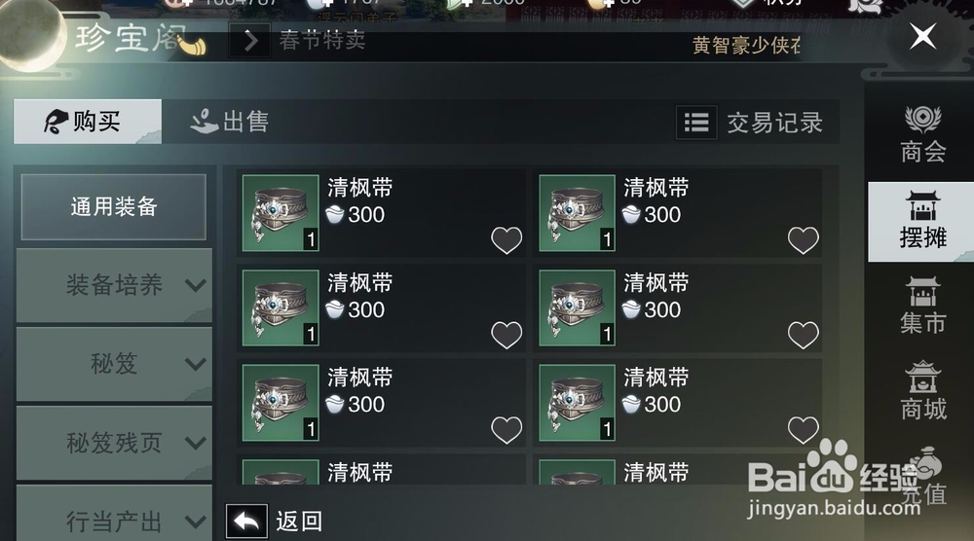Select the 通用装备 category button
974x541 pixels.
[x=114, y=206]
